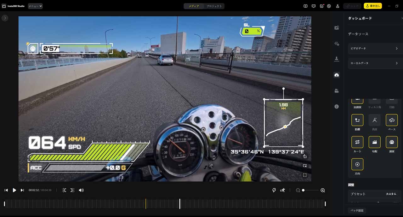Toggle the 距離 distance widget
Viewport: 403px width, 217px height.
[357, 120]
